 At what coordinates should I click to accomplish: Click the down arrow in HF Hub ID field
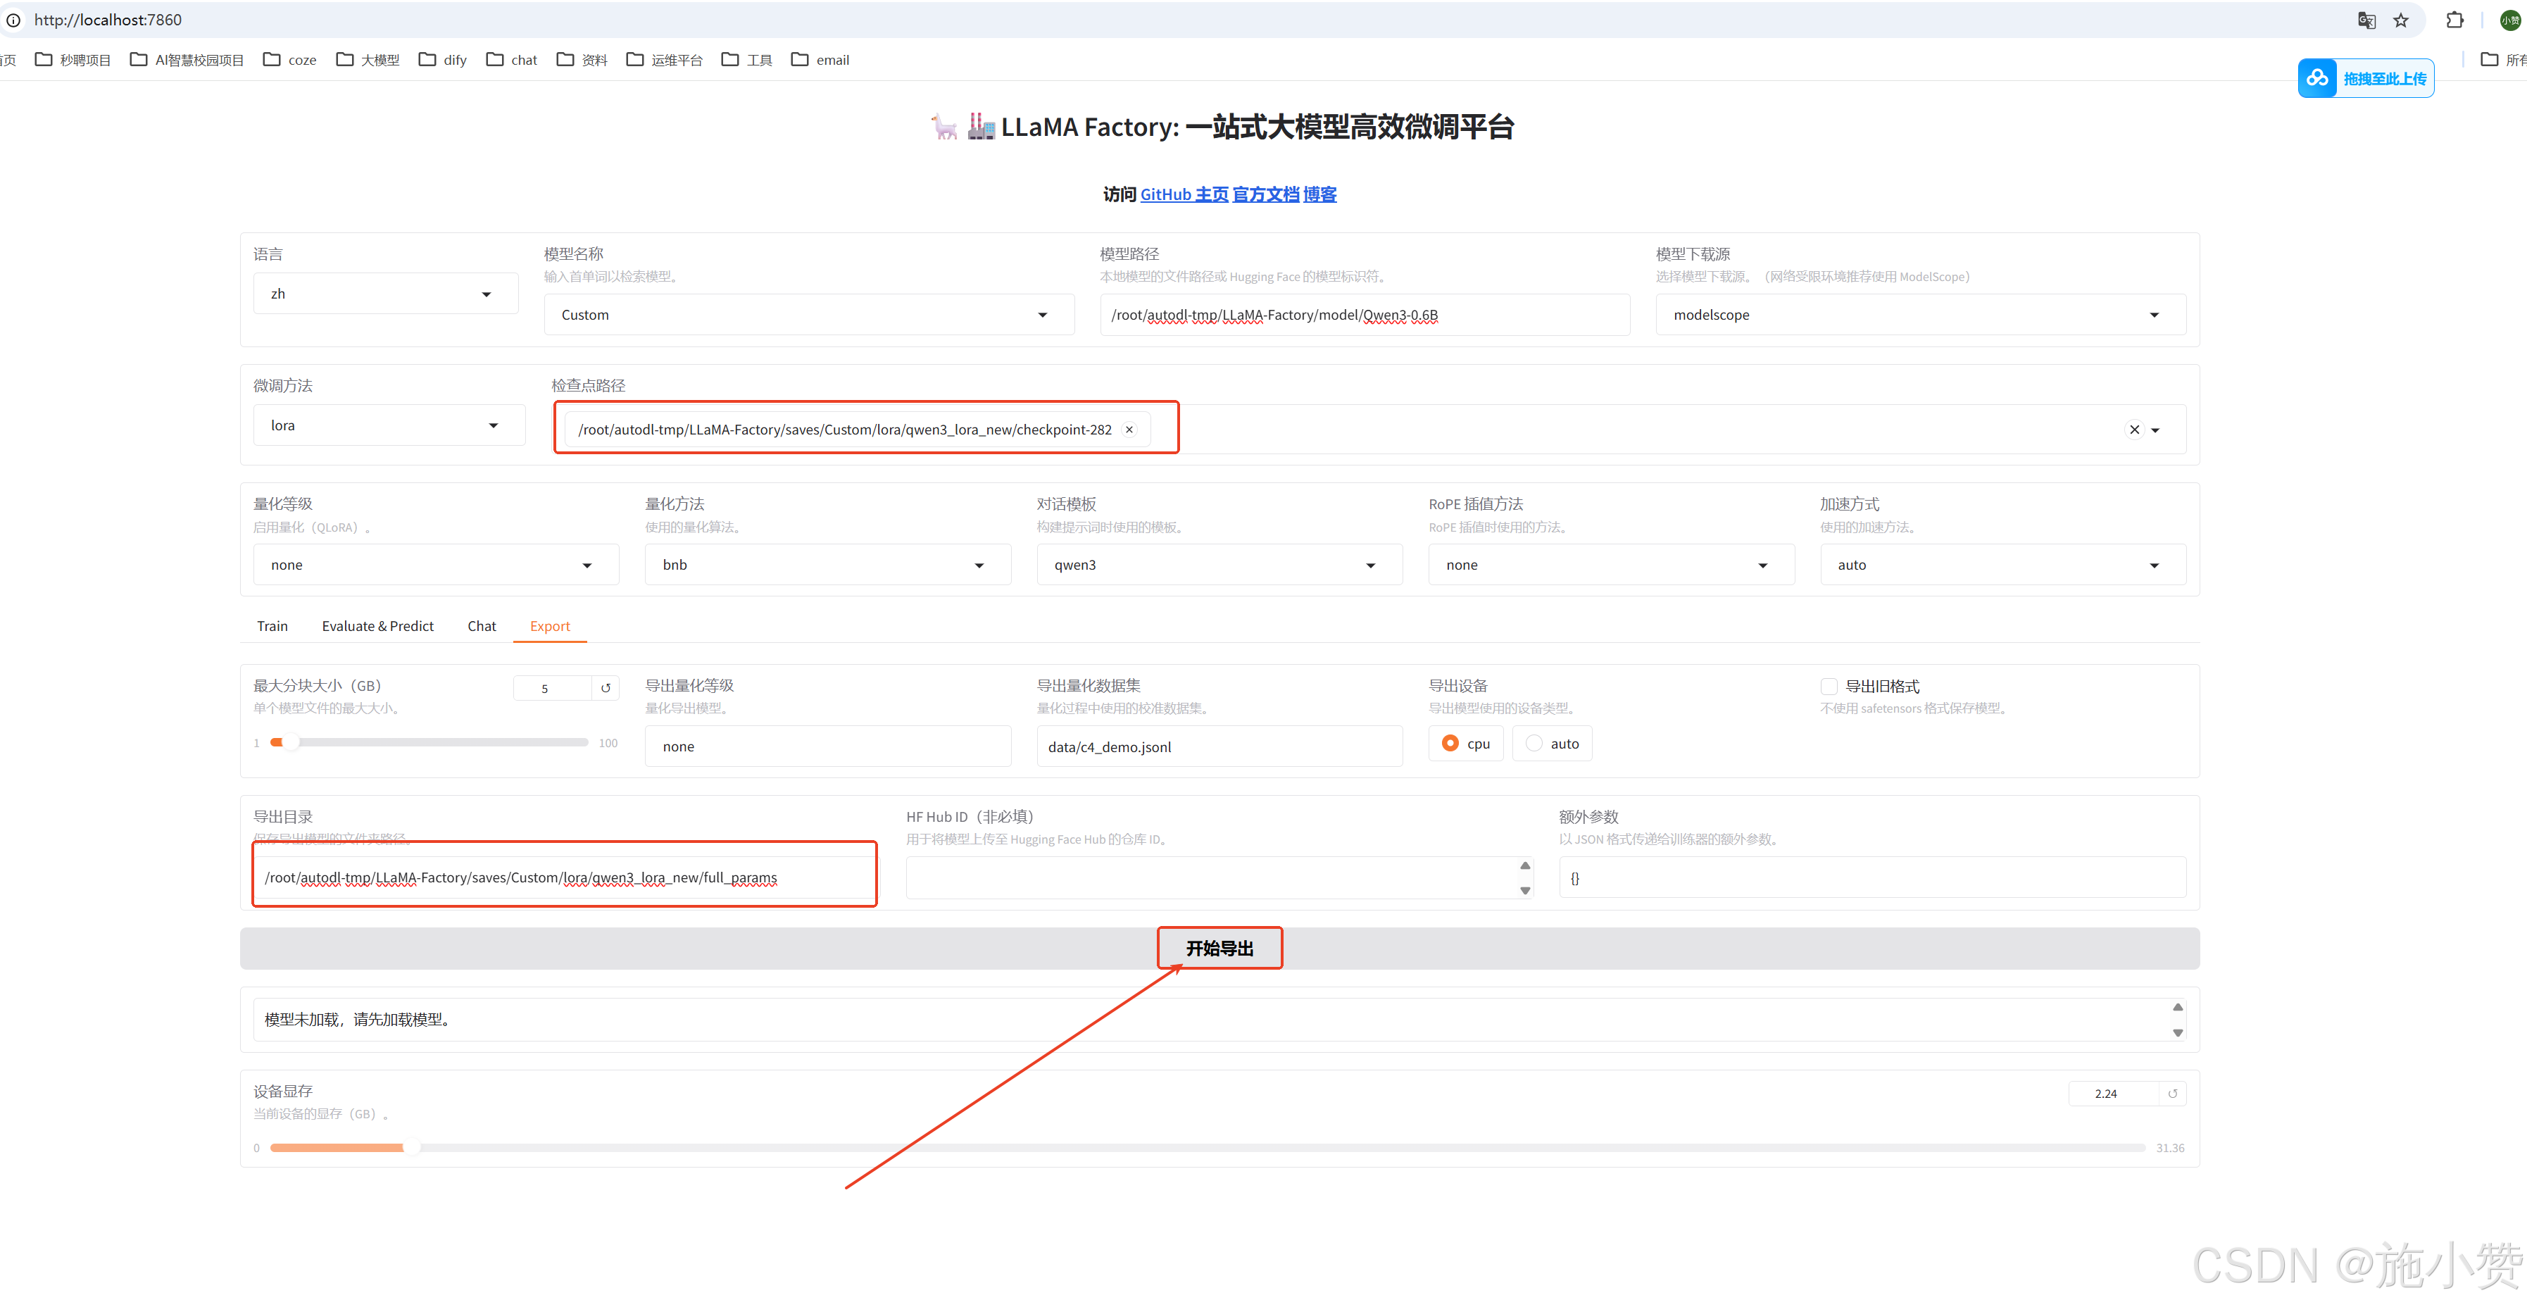pos(1524,890)
